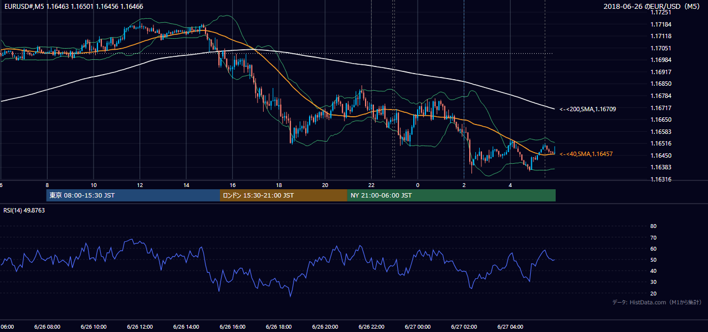Click the 6/26 14:00 time label
Screen dimensions: 708x332
pos(186,326)
